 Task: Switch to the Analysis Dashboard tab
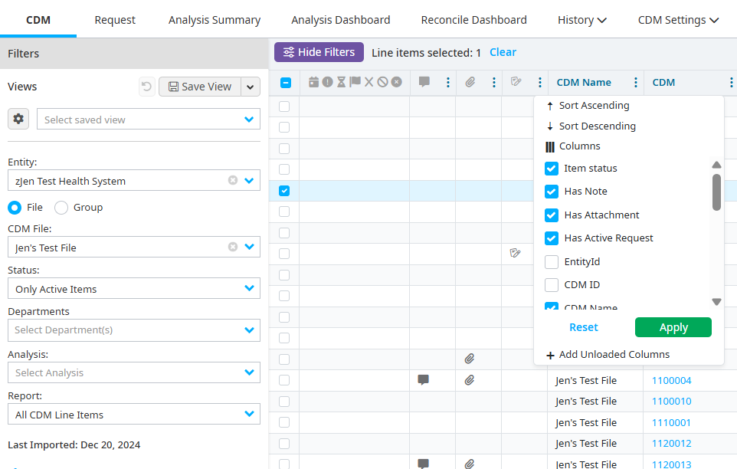coord(340,20)
